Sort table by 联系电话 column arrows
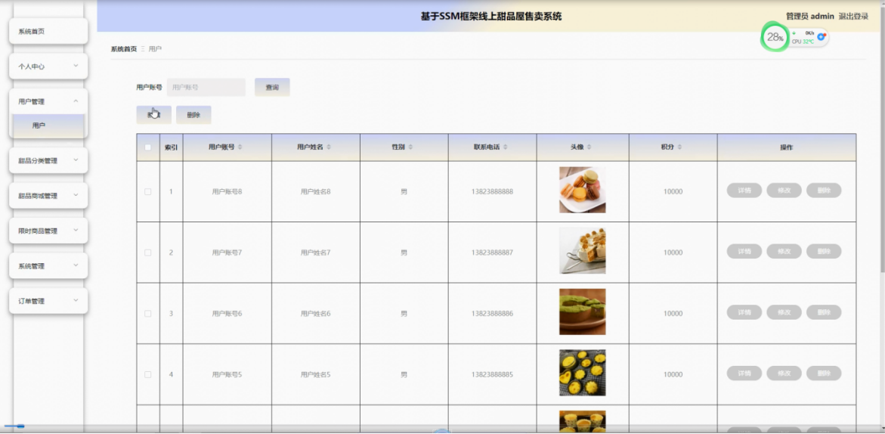The height and width of the screenshot is (434, 885). point(505,147)
